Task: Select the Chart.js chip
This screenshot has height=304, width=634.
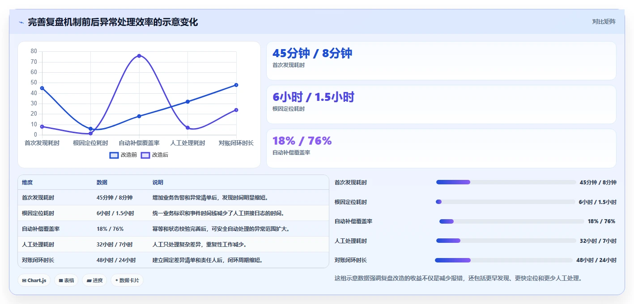Action: [34, 280]
